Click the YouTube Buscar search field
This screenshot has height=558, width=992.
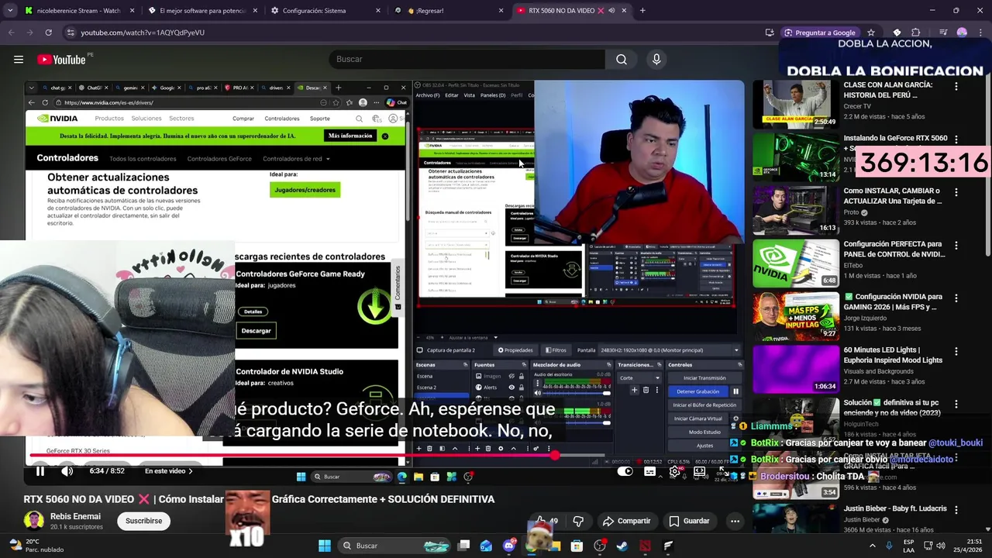point(467,59)
